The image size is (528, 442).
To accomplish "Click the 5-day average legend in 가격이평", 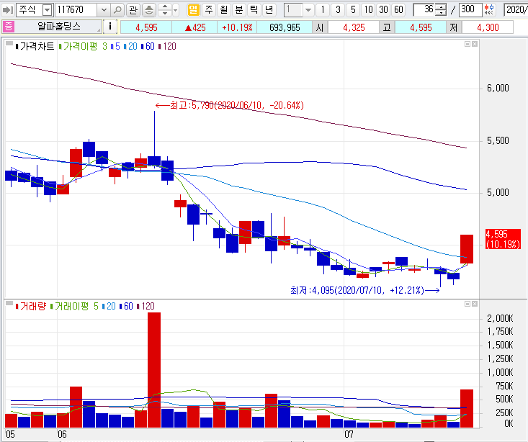I will pyautogui.click(x=115, y=47).
